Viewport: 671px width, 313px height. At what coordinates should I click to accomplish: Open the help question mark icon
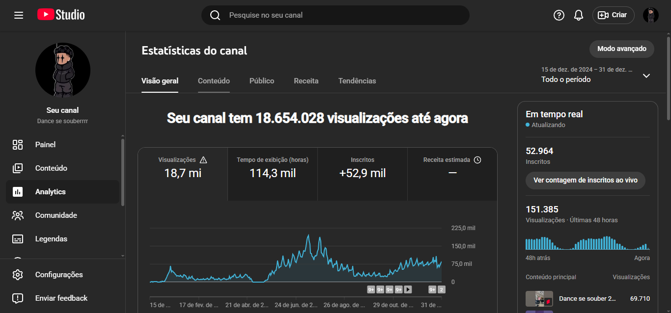[x=559, y=15]
